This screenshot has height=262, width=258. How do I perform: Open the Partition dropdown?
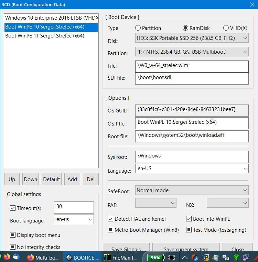[192, 52]
